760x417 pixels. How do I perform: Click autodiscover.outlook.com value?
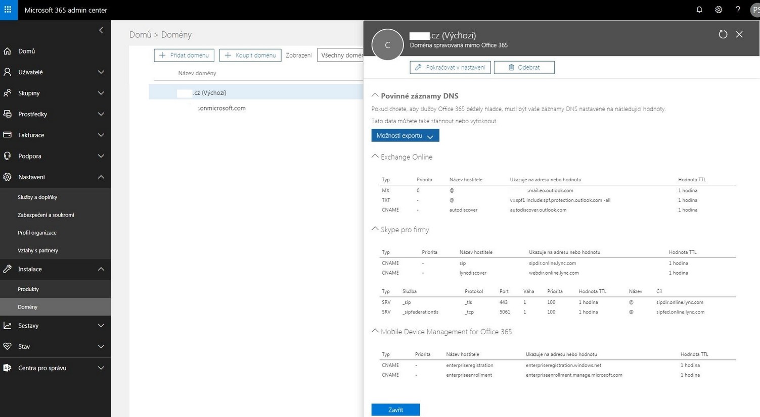click(x=538, y=210)
